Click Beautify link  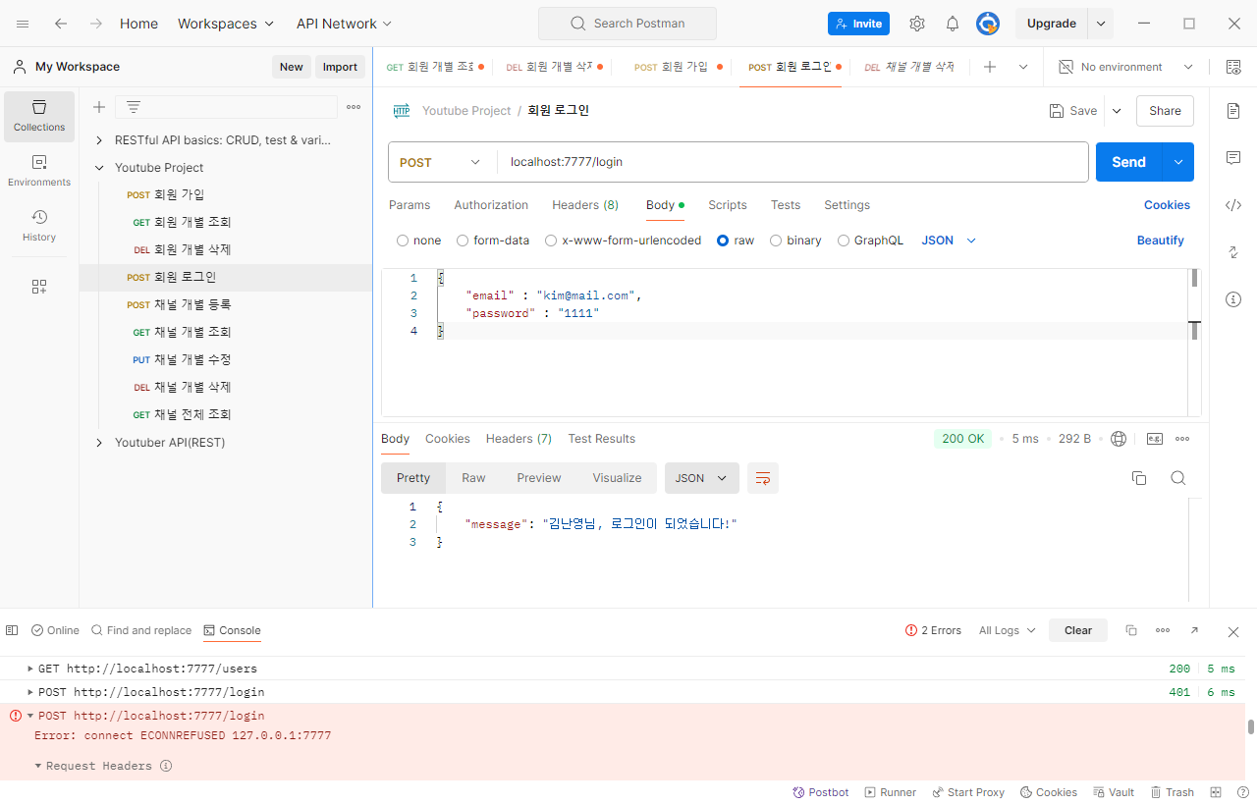(1161, 241)
